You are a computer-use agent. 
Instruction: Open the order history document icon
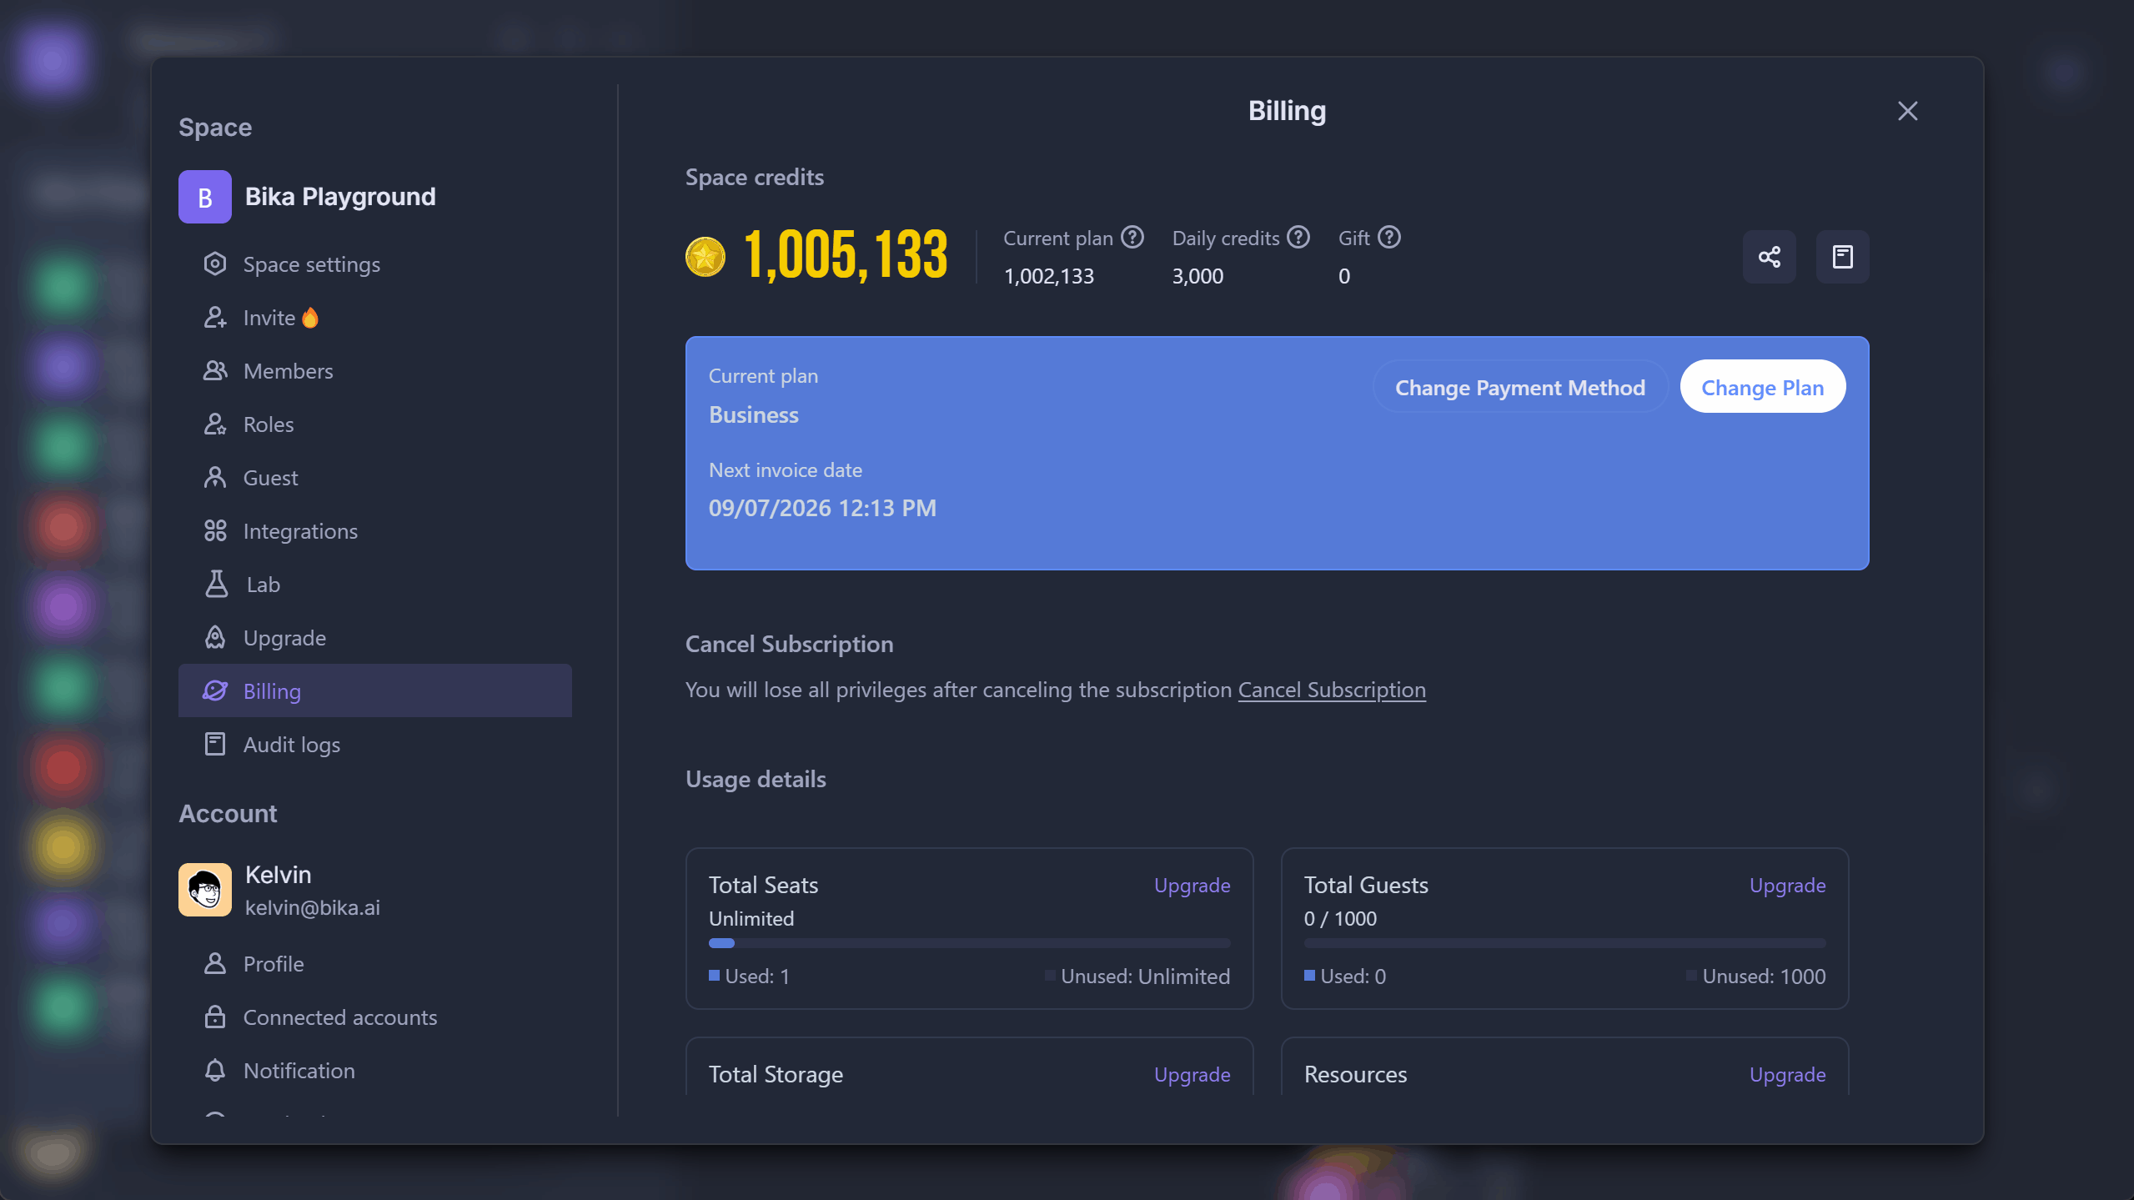(x=1842, y=256)
